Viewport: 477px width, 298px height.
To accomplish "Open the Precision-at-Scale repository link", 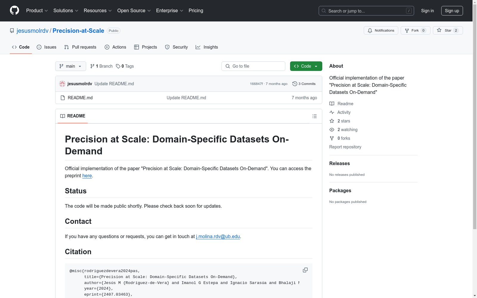I will point(78,31).
